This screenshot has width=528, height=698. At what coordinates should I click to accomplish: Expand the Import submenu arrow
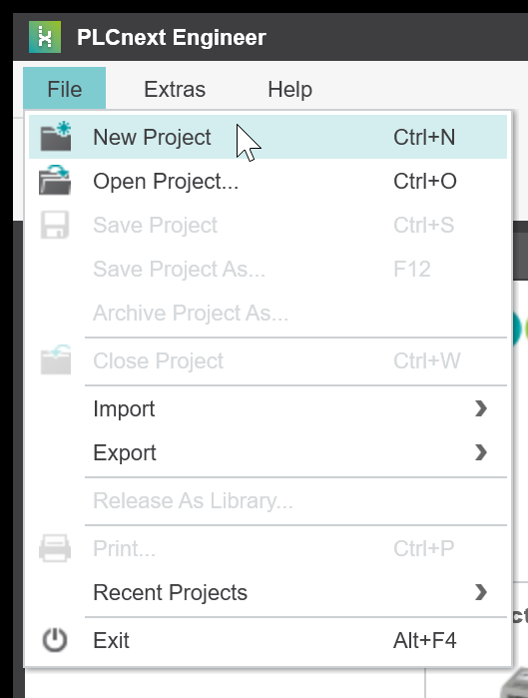481,408
